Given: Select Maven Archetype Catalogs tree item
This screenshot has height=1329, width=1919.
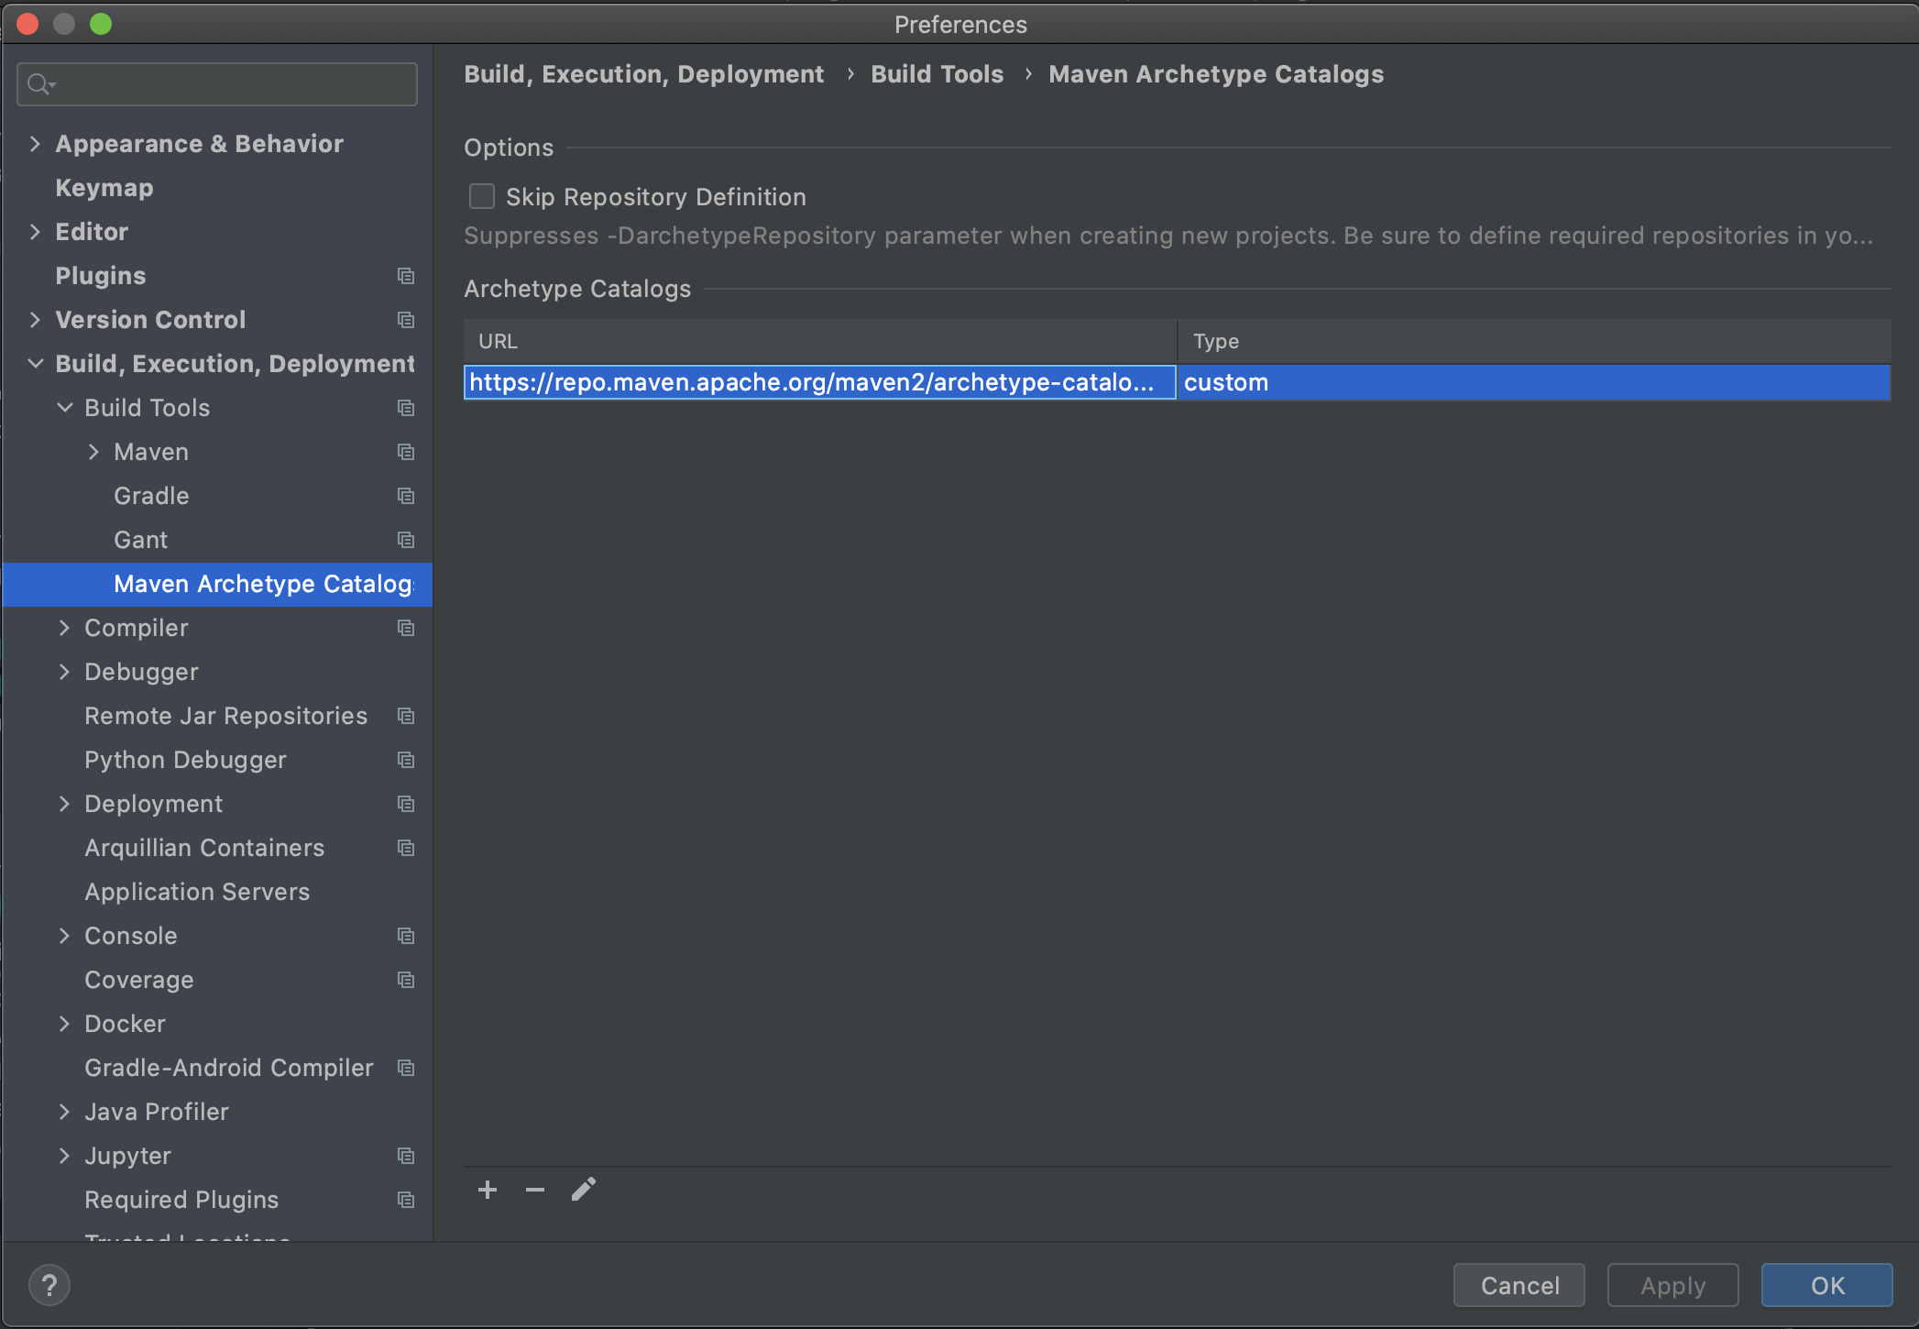Looking at the screenshot, I should coord(217,584).
